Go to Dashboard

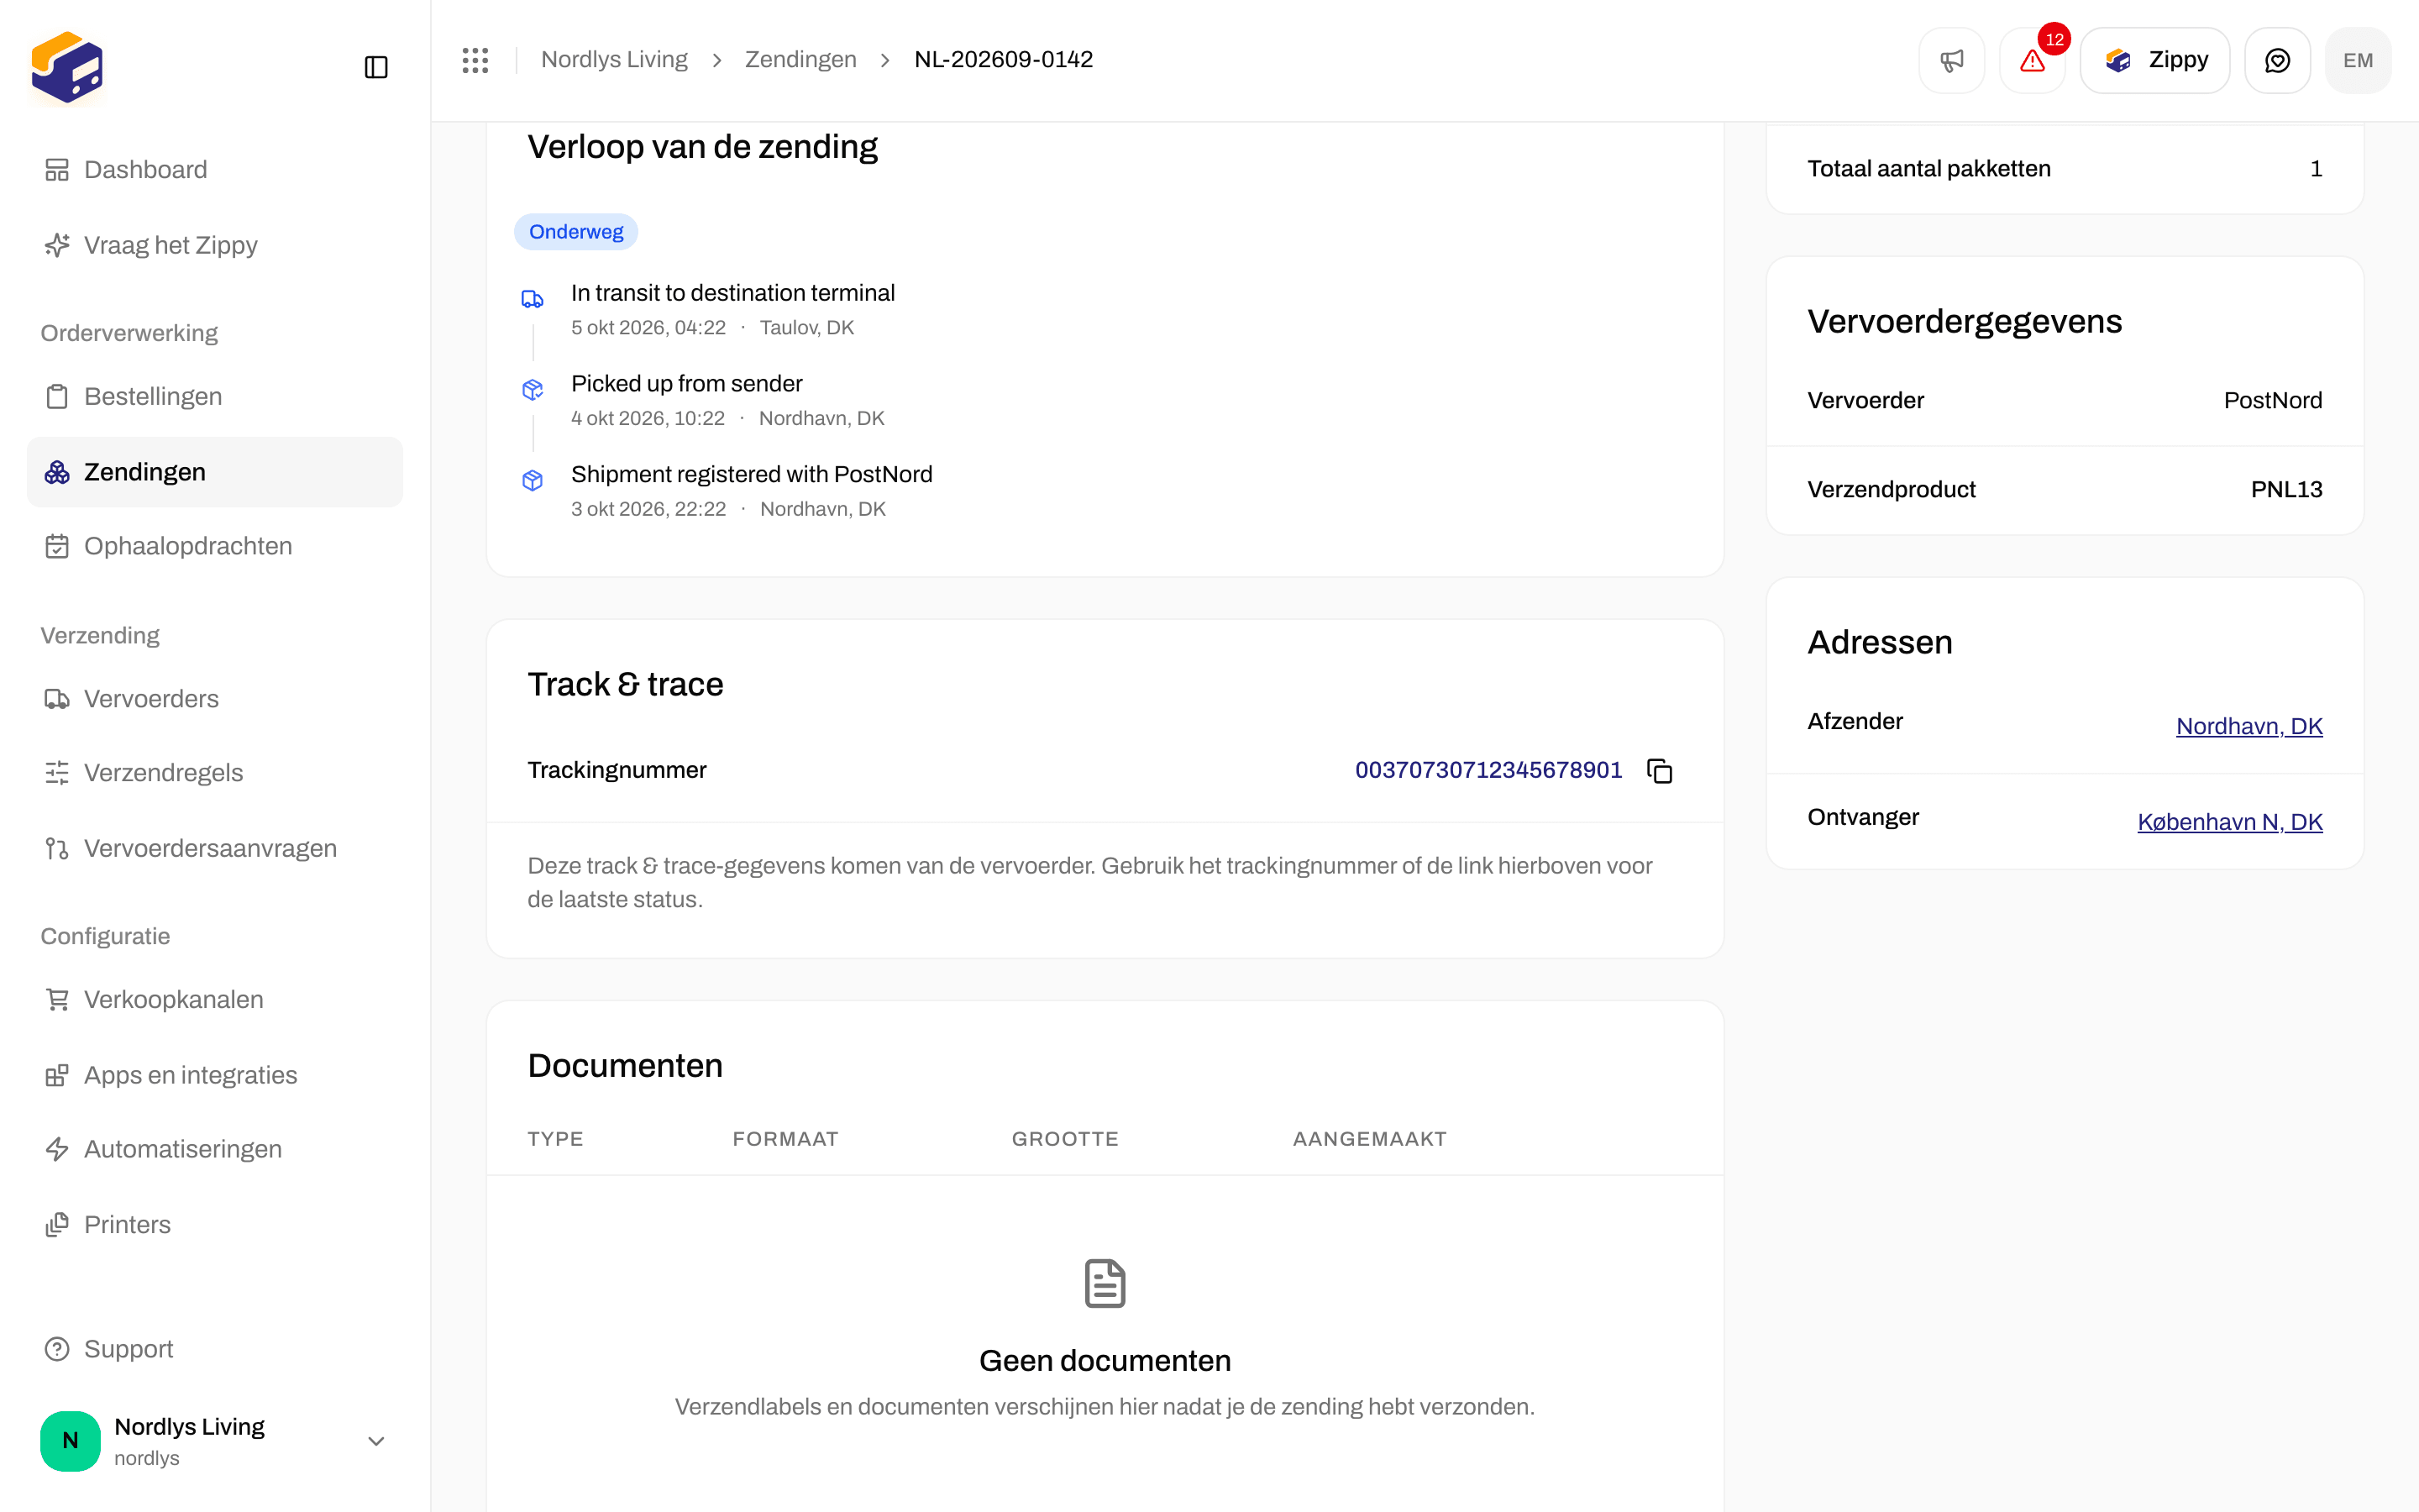215,170
